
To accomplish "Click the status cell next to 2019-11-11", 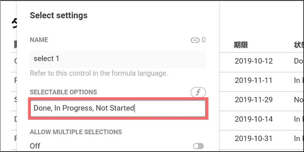I will click(298, 81).
